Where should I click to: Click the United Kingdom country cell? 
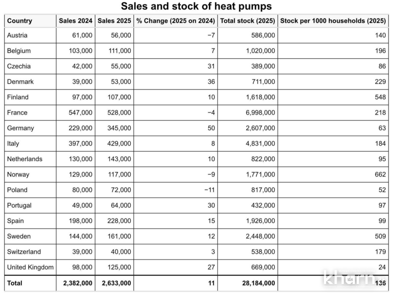coord(30,267)
